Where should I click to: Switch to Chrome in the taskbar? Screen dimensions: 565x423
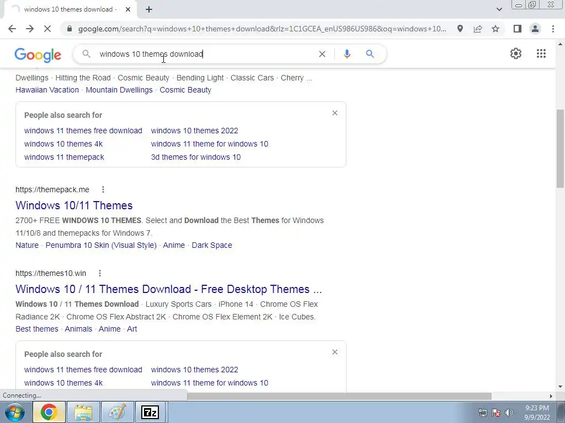(x=49, y=412)
